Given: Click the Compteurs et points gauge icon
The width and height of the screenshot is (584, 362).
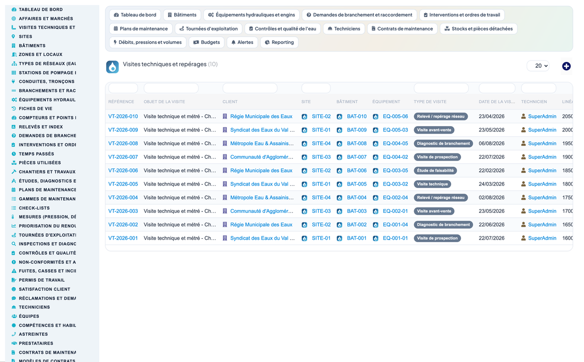Looking at the screenshot, I should [x=14, y=117].
